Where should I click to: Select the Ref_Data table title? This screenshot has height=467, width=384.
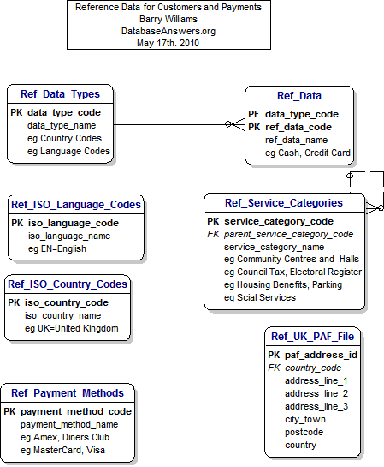[x=299, y=96]
